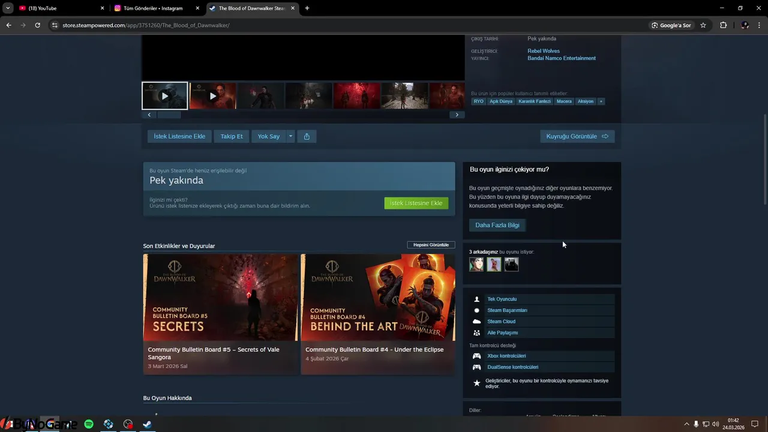This screenshot has width=768, height=432.
Task: Show hidden system tray icons
Action: coord(686,424)
